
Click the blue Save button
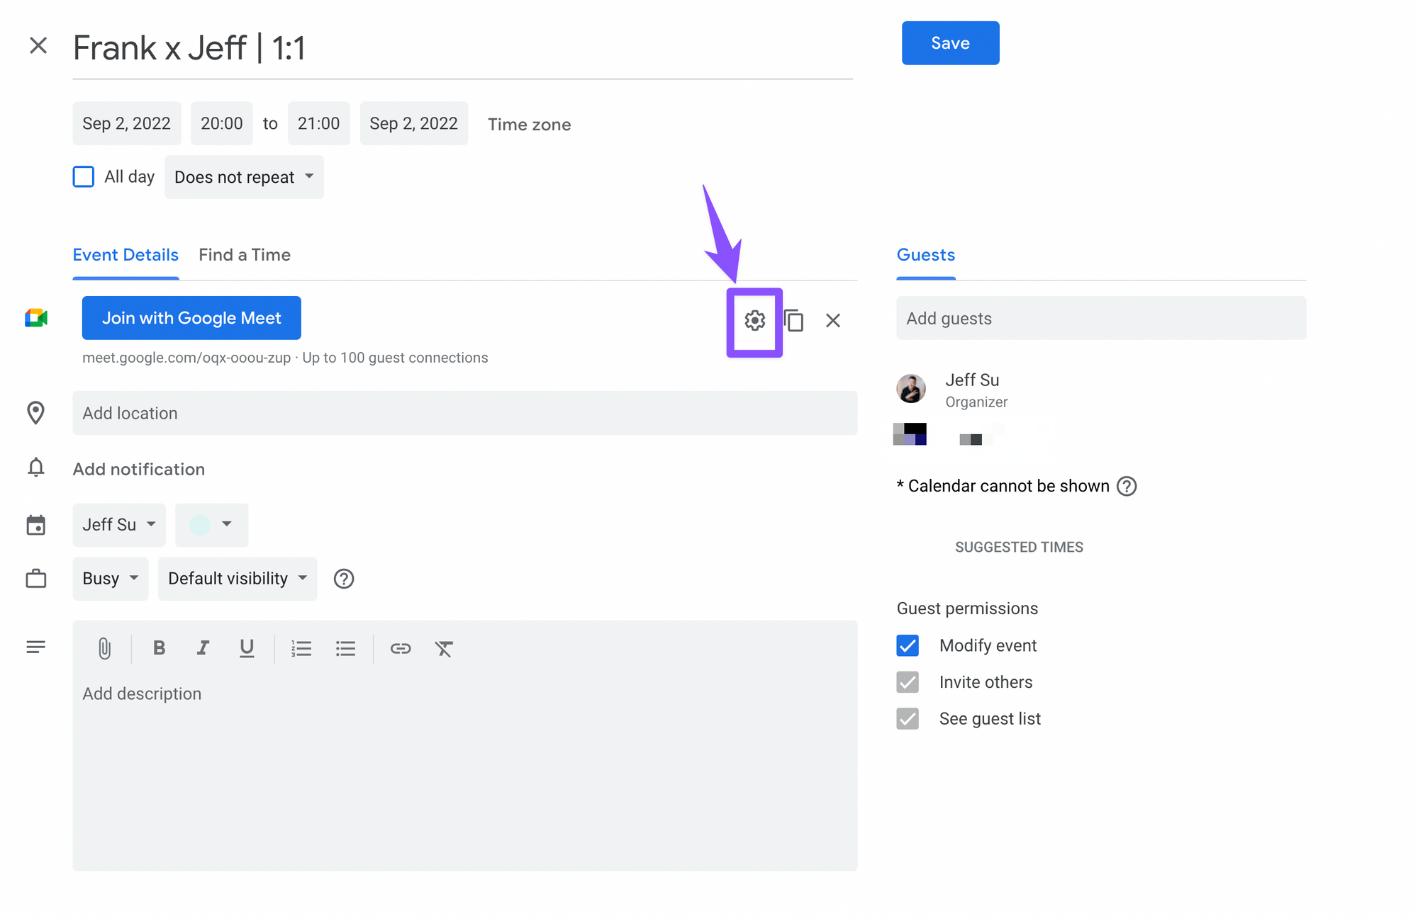pos(950,43)
